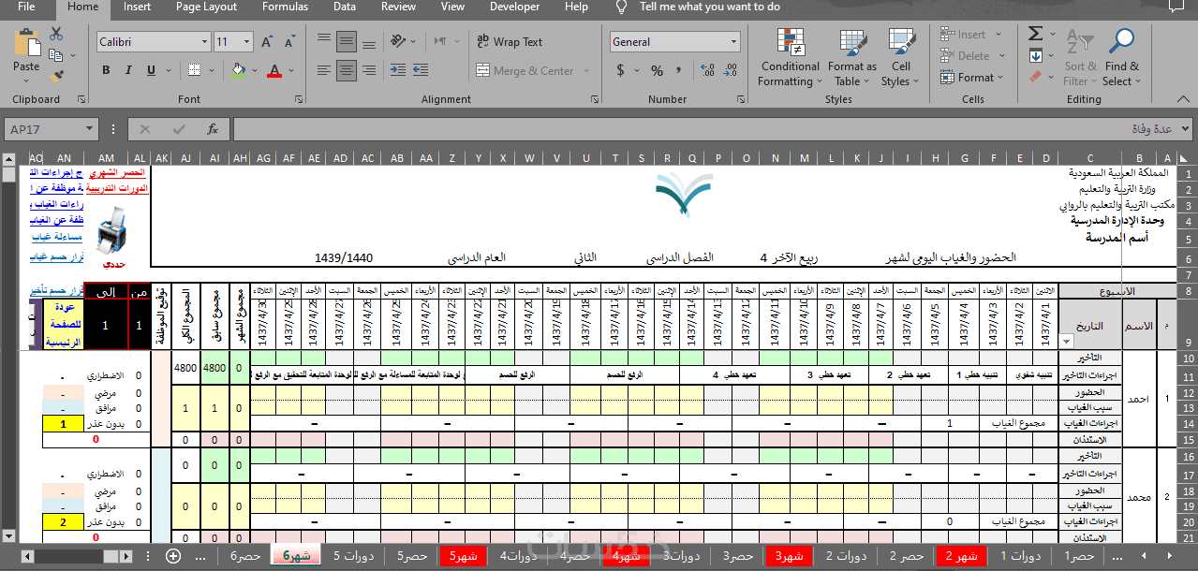Open Find & Select magnifier menu
1198x571 pixels.
[1121, 57]
